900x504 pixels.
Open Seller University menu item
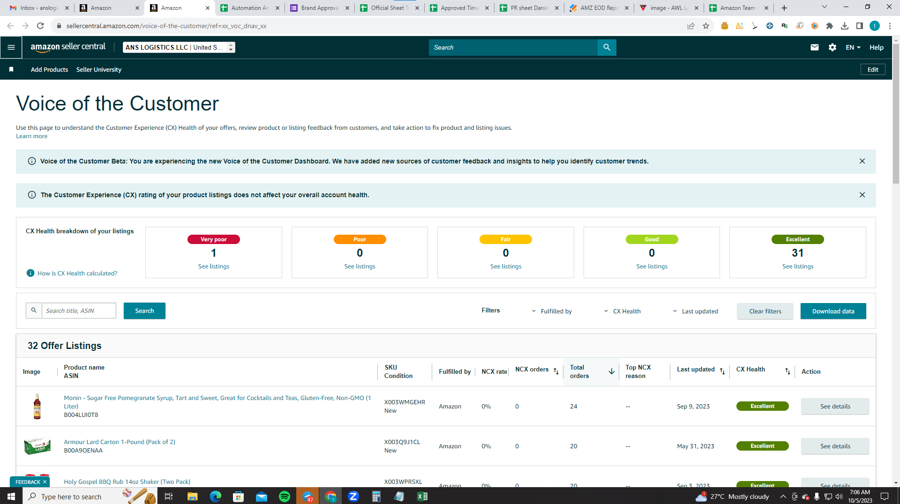[x=99, y=69]
